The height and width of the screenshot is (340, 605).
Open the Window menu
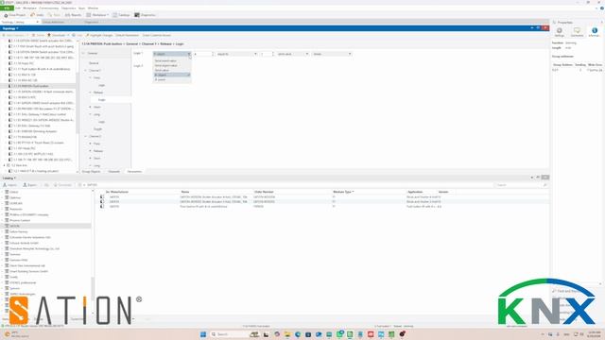point(93,8)
